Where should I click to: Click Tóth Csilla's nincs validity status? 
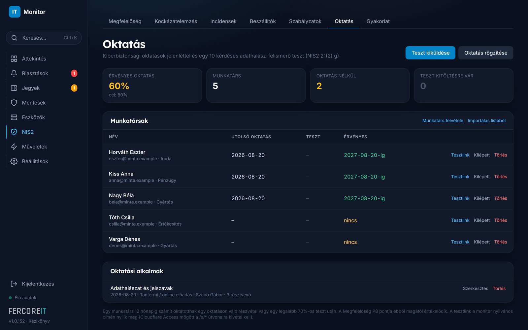tap(350, 220)
